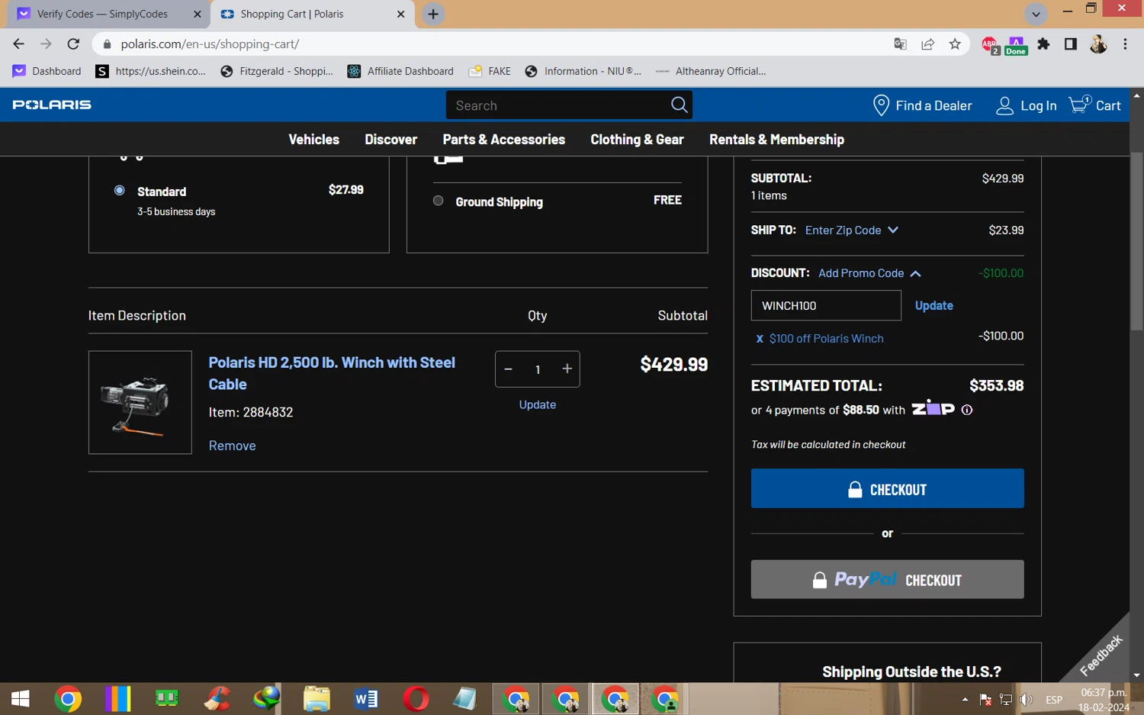1144x715 pixels.
Task: Open the FAKE bookmark folder
Action: point(490,71)
